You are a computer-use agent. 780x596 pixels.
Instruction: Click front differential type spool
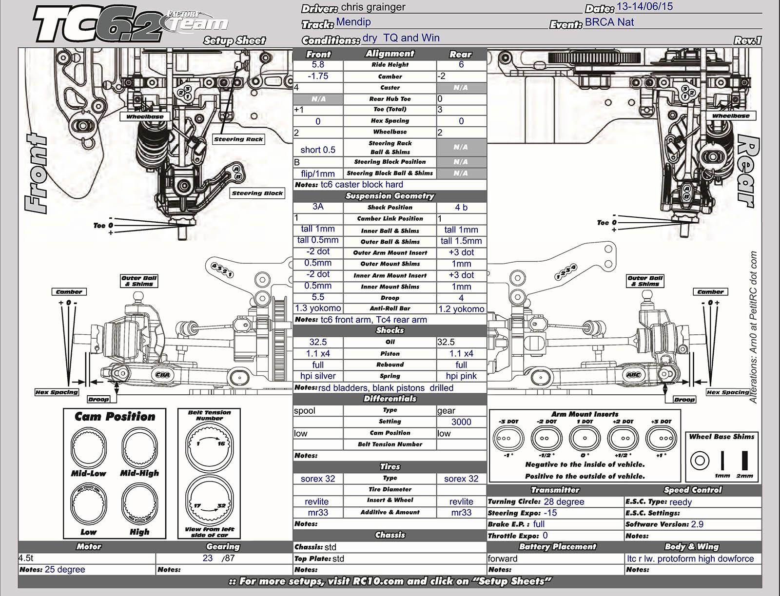(318, 410)
